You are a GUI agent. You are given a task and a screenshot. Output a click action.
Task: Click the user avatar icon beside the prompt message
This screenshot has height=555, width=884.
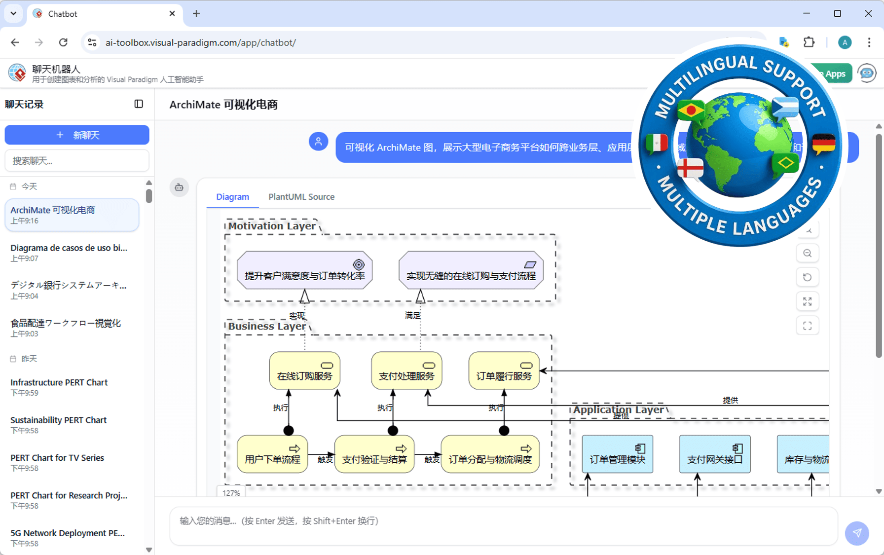click(x=318, y=141)
